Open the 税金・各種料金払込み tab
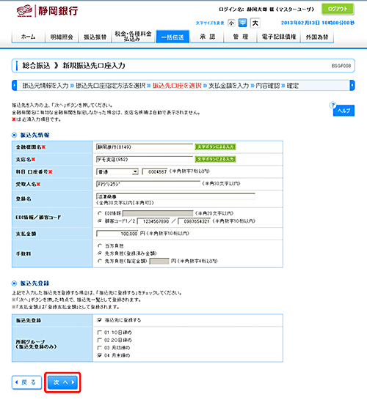The width and height of the screenshot is (367, 408). point(133,37)
